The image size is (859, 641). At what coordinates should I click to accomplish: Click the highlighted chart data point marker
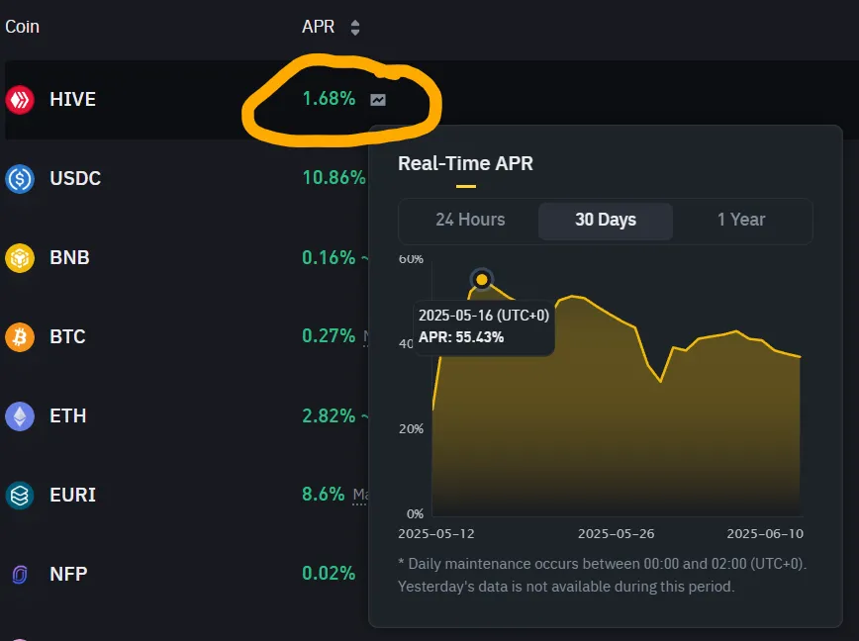tap(482, 280)
